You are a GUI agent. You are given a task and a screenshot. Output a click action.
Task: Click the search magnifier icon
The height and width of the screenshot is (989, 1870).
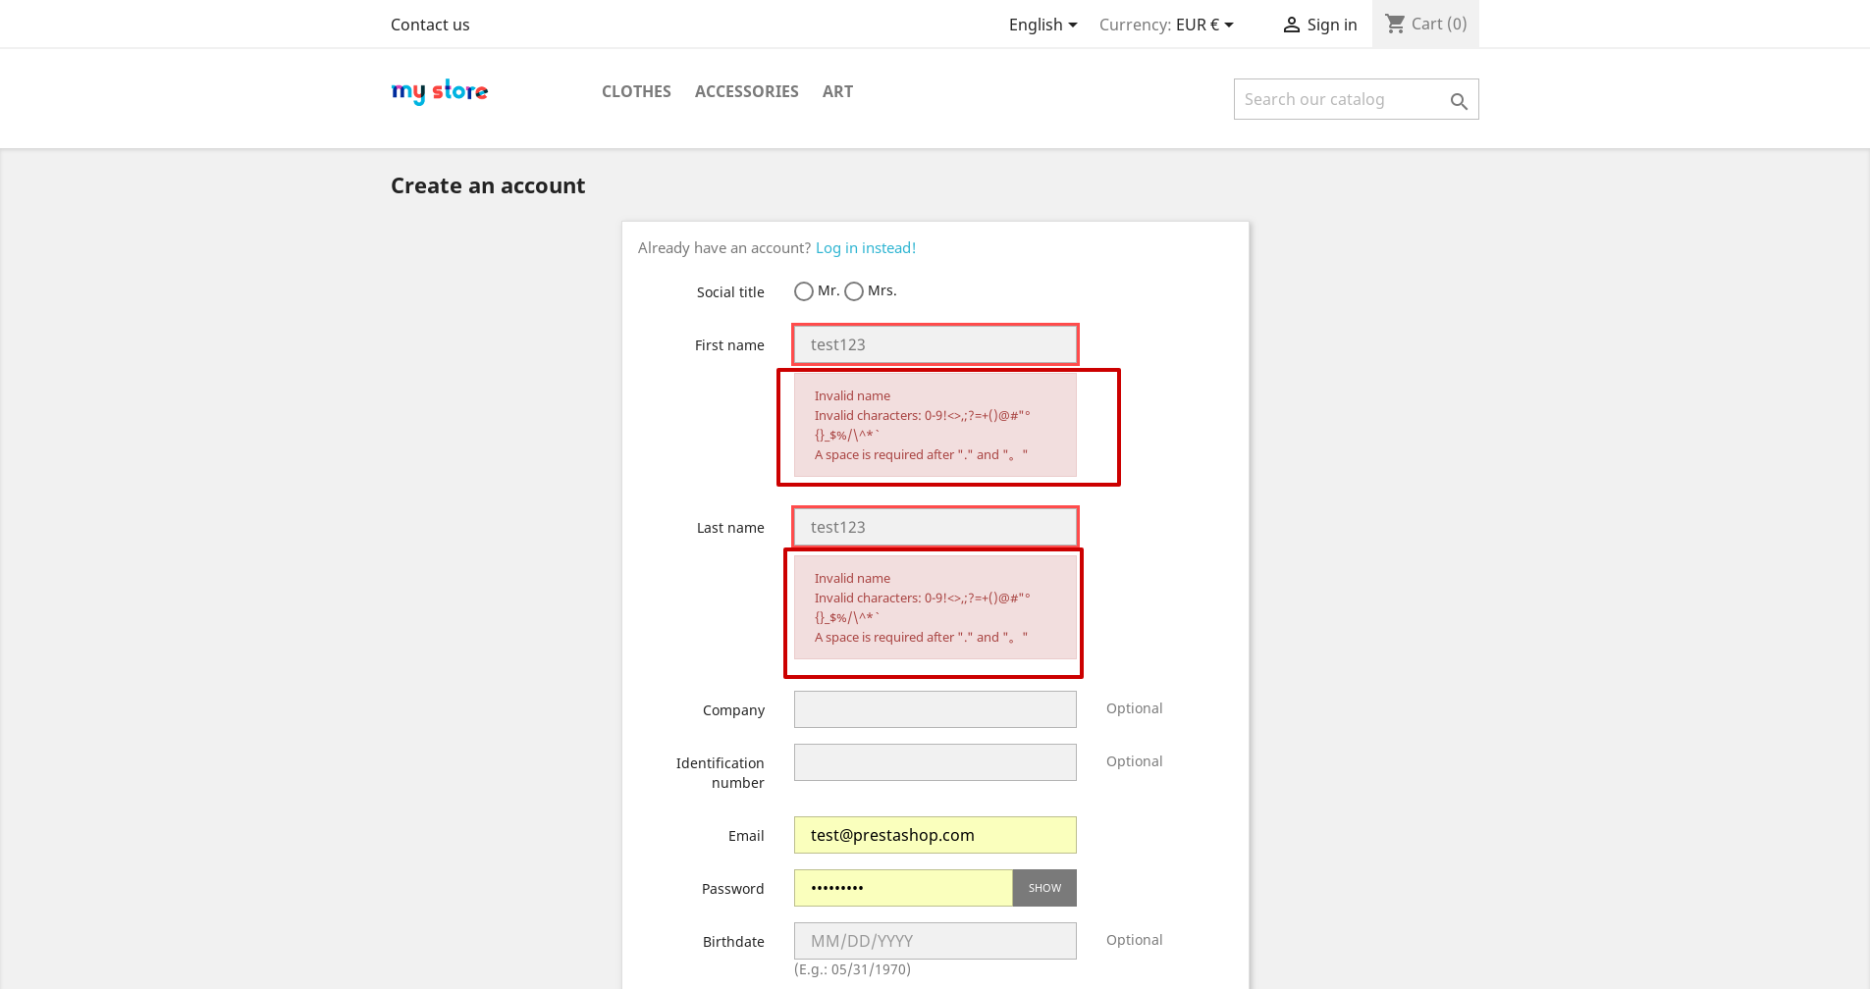click(1458, 99)
